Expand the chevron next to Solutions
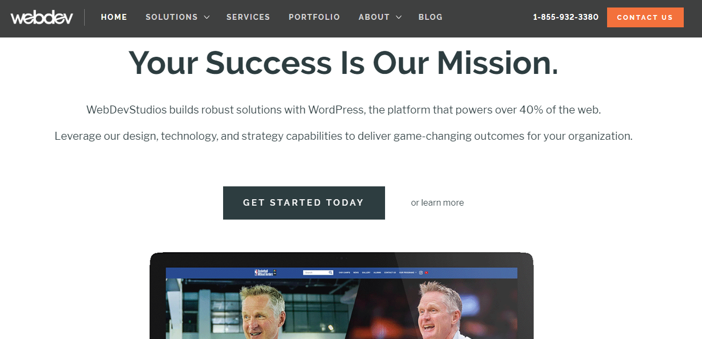 point(206,18)
